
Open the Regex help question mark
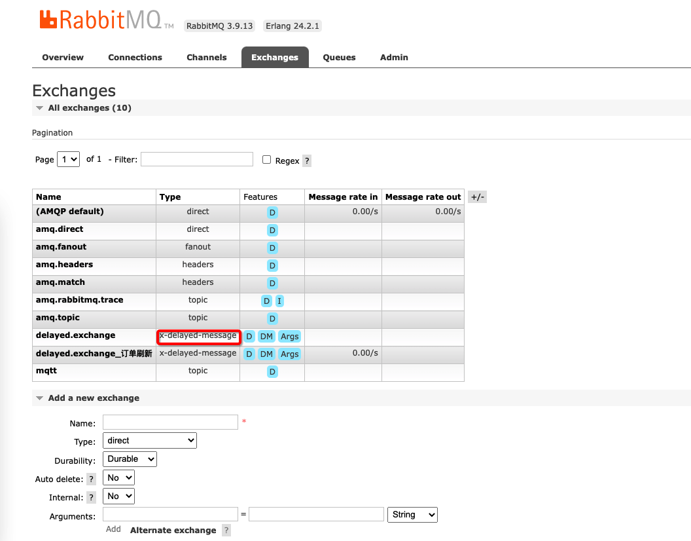(307, 160)
